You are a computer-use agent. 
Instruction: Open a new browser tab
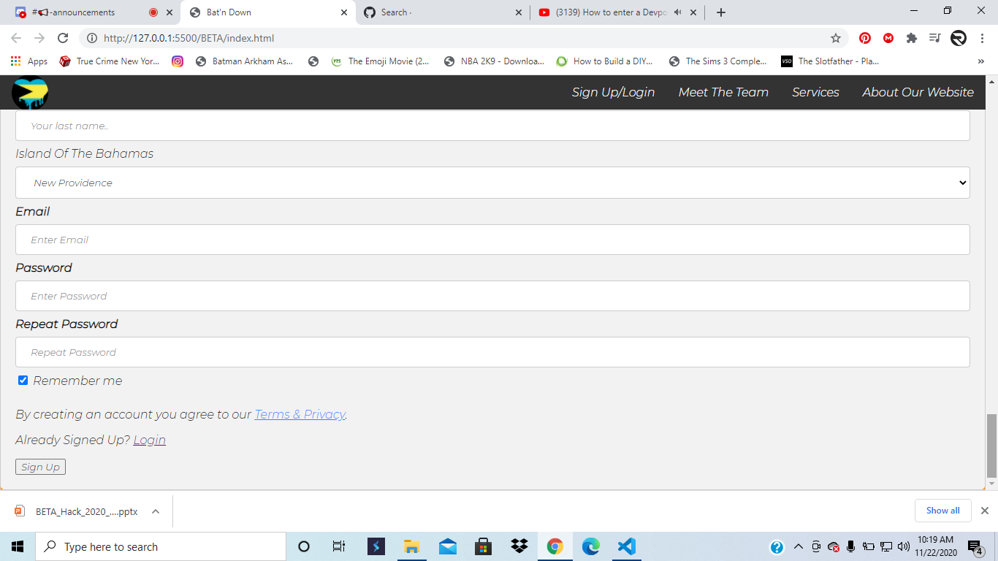[x=721, y=12]
